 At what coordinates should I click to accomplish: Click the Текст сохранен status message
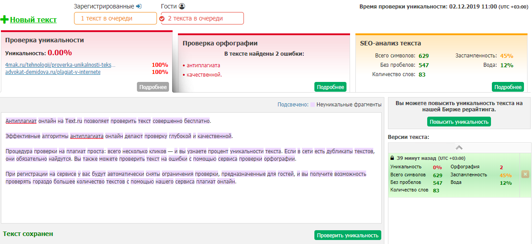tap(28, 233)
